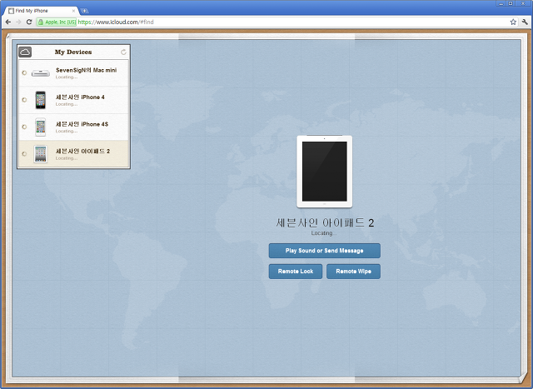This screenshot has width=533, height=389.
Task: Select the iPad 2 thumbnail in list
Action: (x=41, y=154)
